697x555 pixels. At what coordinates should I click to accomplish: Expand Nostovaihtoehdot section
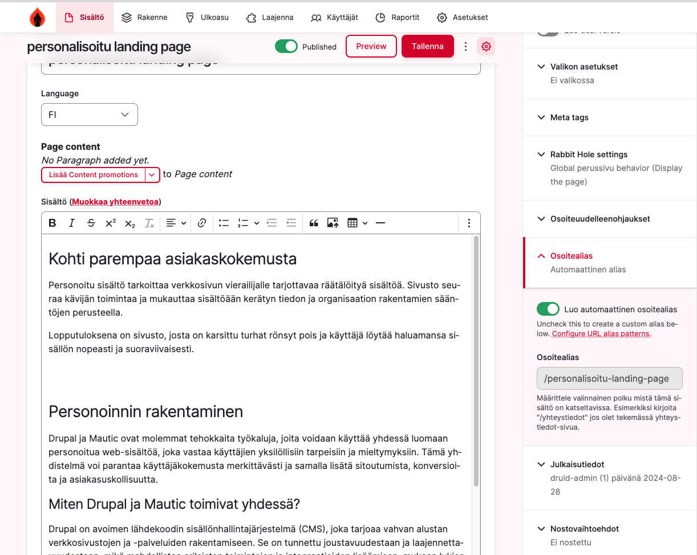[x=610, y=532]
